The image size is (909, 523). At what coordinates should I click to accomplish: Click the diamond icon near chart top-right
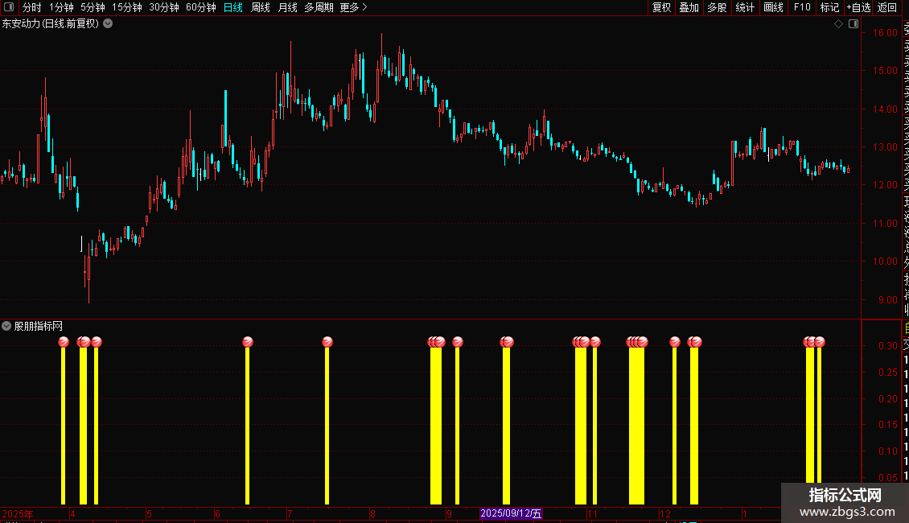tap(838, 24)
